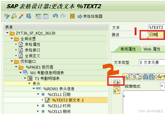The image size is (165, 114).
Task: Click the field list icon beside editor
Action: coord(117,90)
